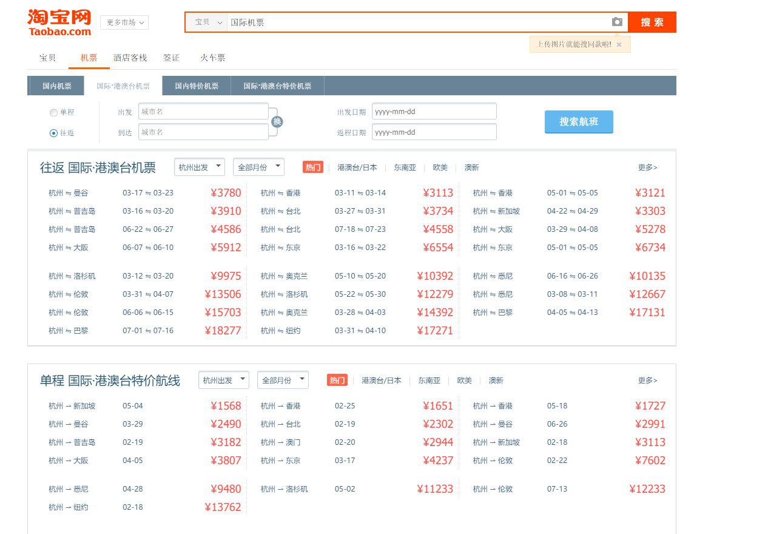The image size is (768, 534).
Task: Select the 往返 round-trip radio button
Action: [x=54, y=133]
